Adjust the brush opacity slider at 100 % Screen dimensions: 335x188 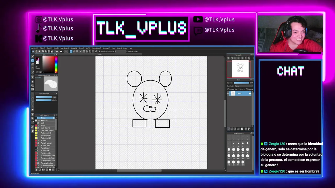tap(44, 100)
